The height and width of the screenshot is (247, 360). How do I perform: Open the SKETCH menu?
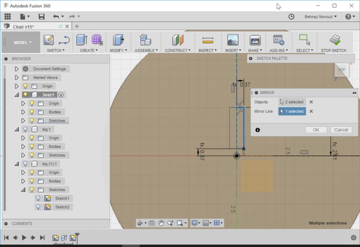(x=56, y=50)
